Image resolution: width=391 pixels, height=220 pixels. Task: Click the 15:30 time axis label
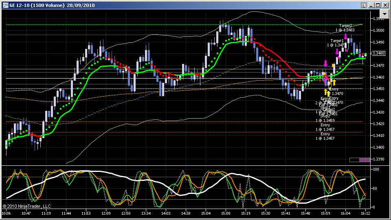pos(266,213)
